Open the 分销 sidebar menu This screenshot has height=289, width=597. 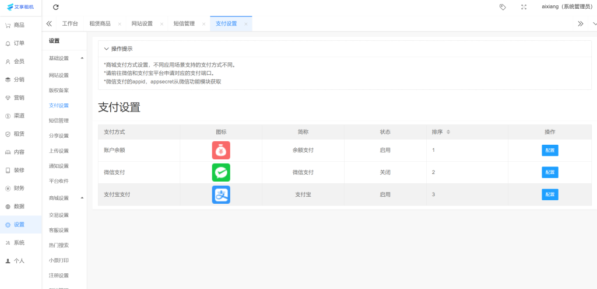[x=20, y=79]
